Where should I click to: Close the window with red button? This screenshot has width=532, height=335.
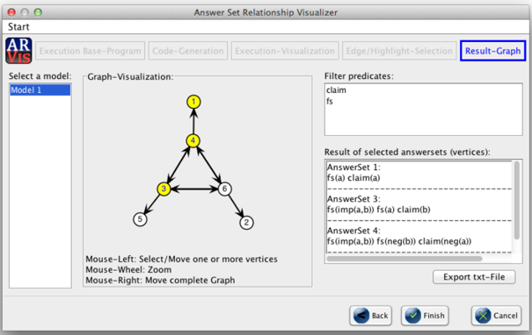[11, 12]
